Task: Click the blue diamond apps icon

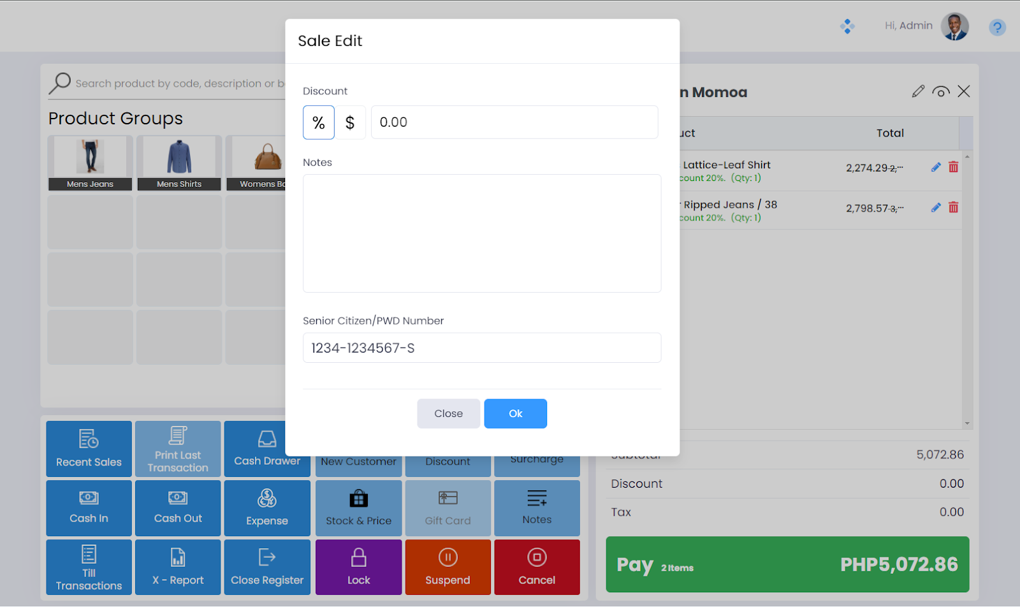Action: coord(847,26)
